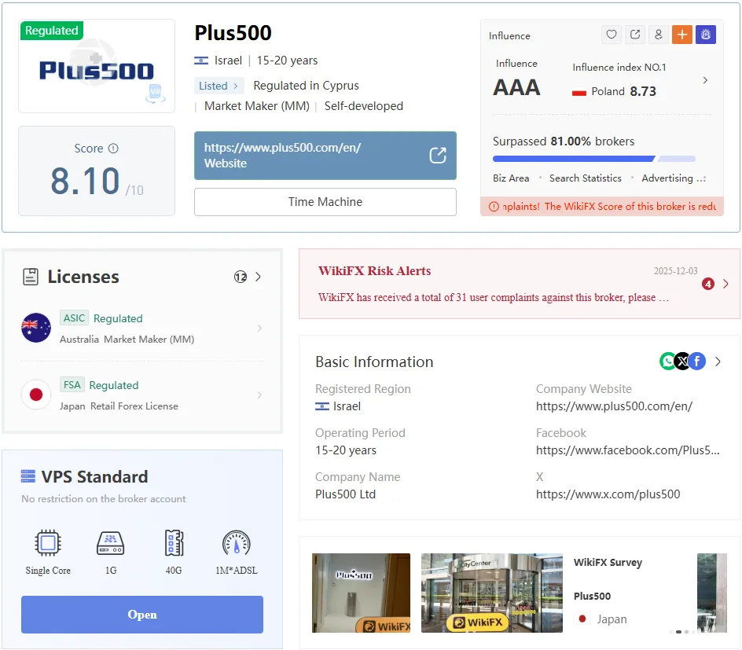Click the survey carousel pagination dots

click(x=682, y=632)
